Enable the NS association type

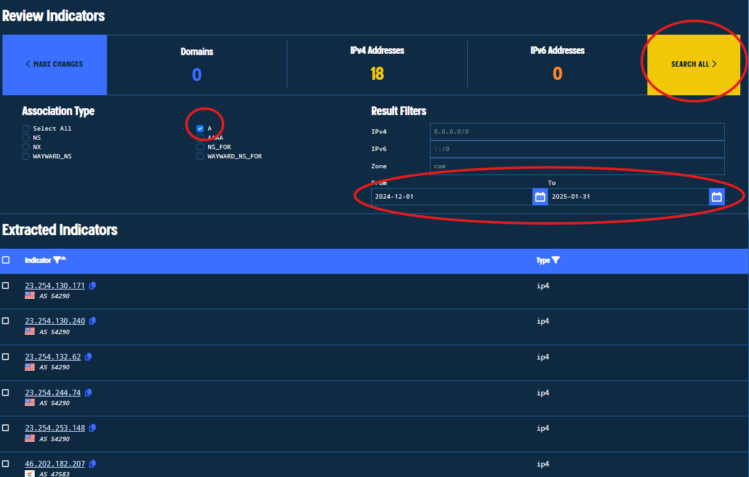(26, 138)
